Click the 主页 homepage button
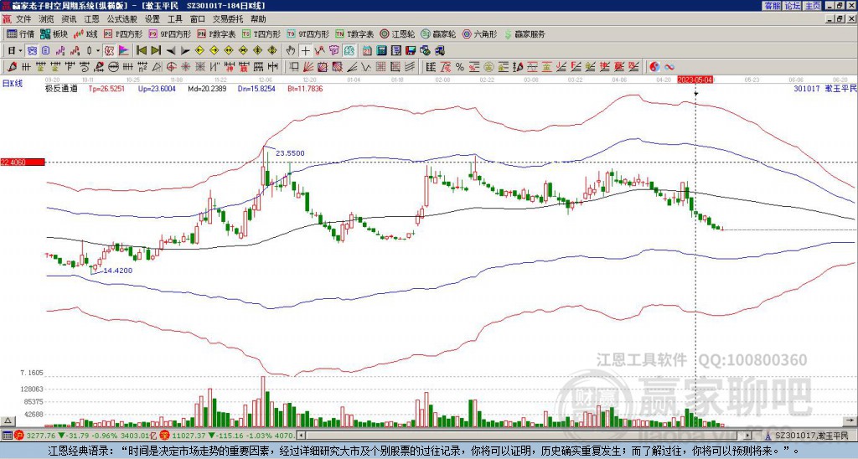The image size is (858, 459). pos(813,6)
